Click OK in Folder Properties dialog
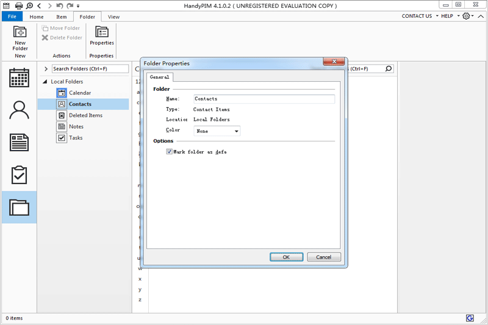The height and width of the screenshot is (325, 488). click(x=286, y=257)
